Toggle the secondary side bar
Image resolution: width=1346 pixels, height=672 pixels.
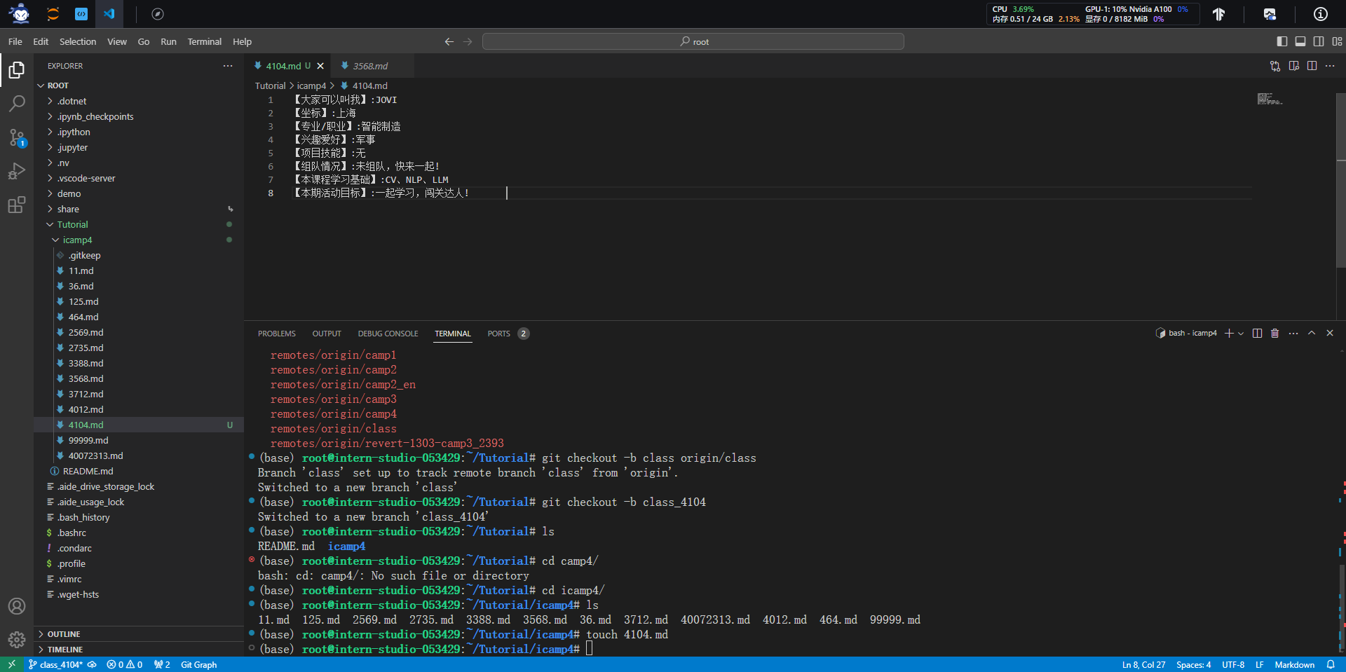(1319, 42)
